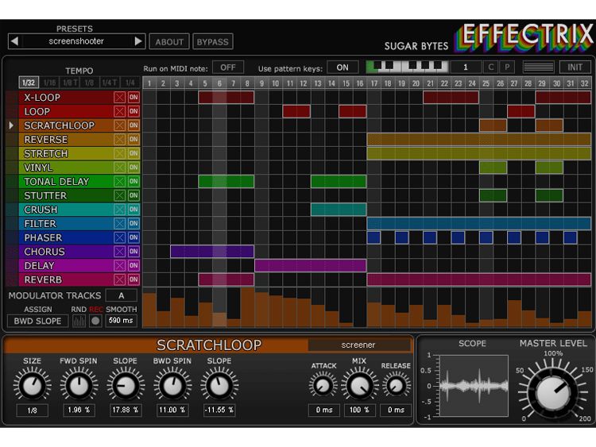Open the screenshooter preset name selector
The height and width of the screenshot is (447, 596).
click(76, 41)
